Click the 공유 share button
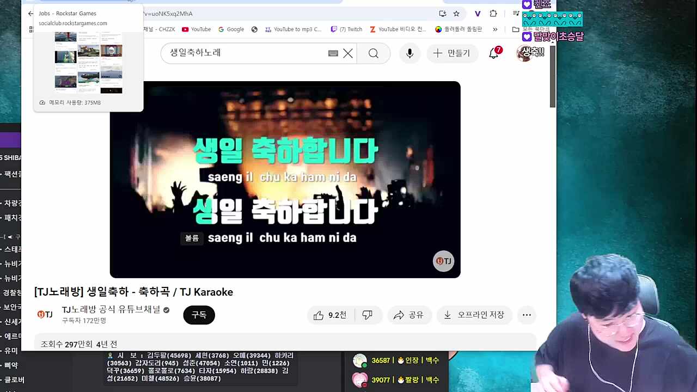This screenshot has width=697, height=392. pos(409,315)
